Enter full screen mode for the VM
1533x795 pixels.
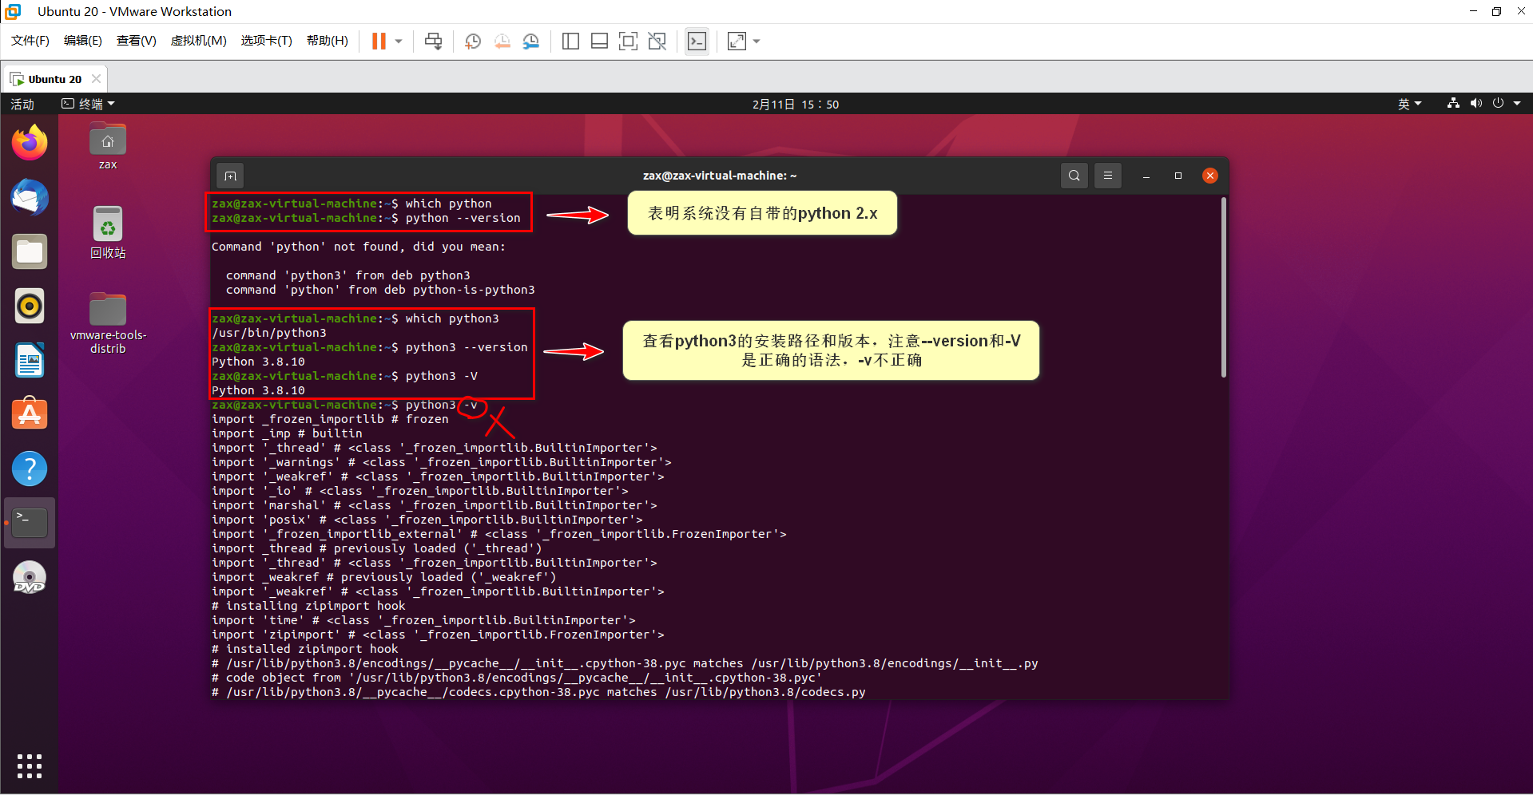628,41
